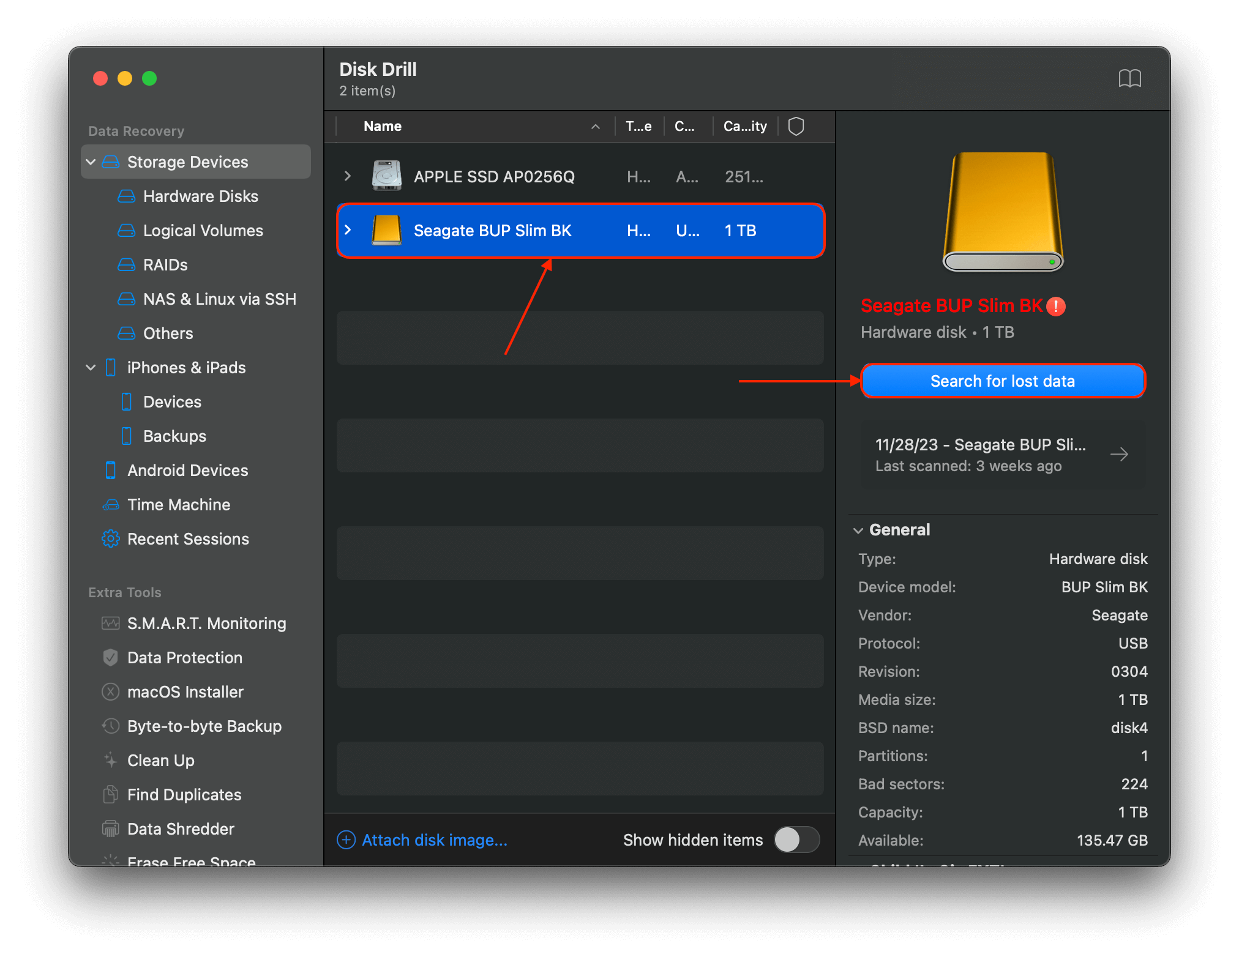Toggle the Show hidden items switch
1239x957 pixels.
[796, 840]
